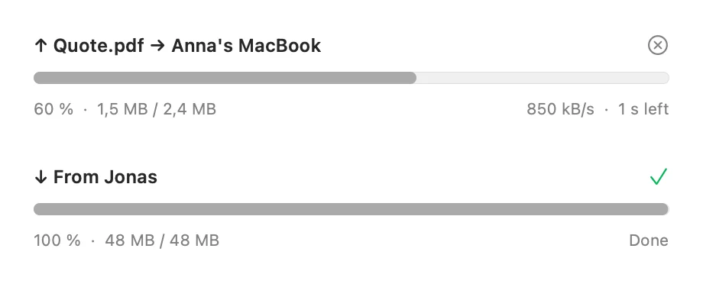Click the 1,5 MB / 2,4 MB size label

(x=157, y=109)
